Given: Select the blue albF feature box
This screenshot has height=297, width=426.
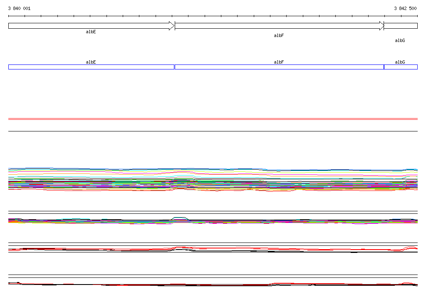Looking at the screenshot, I should [x=279, y=67].
